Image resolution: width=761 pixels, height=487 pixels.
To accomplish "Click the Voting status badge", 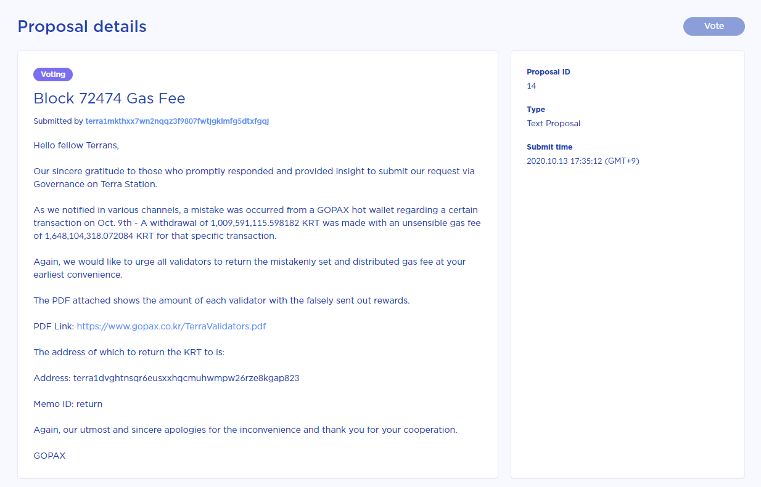I will pyautogui.click(x=53, y=74).
